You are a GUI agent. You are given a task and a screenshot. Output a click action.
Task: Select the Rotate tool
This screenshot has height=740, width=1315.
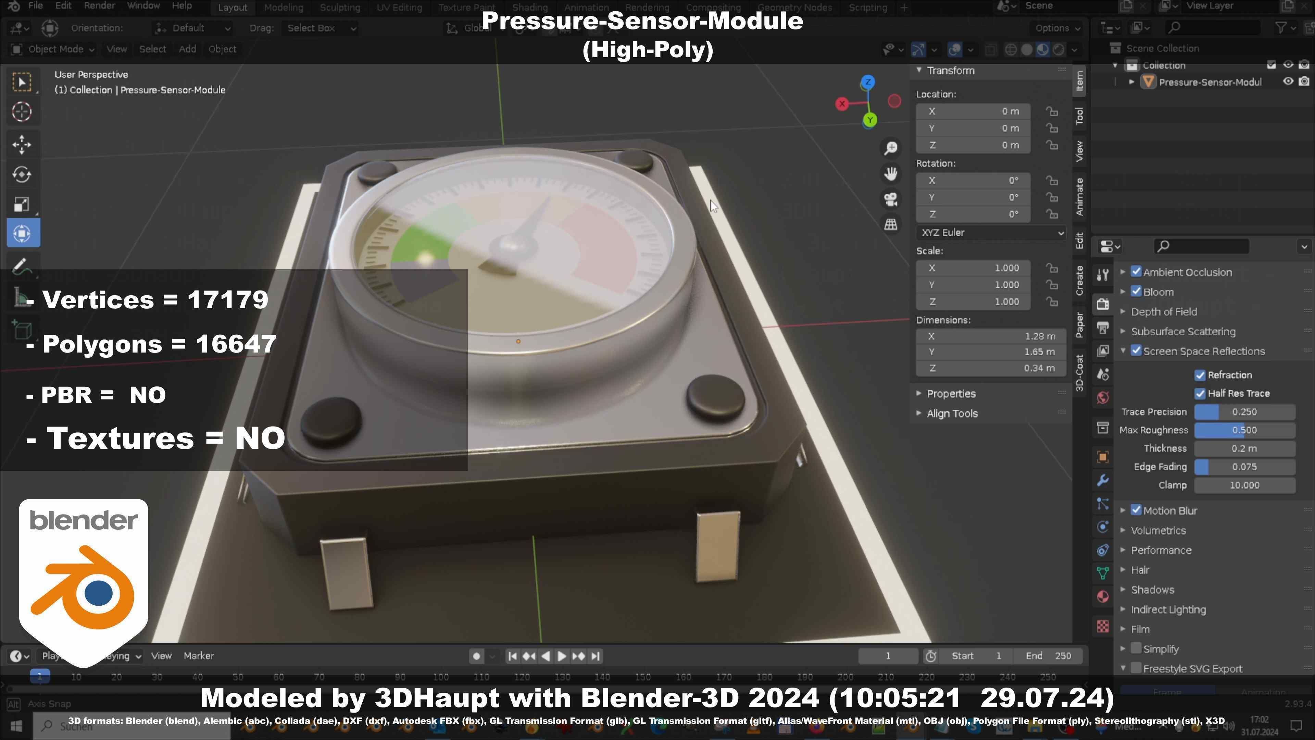click(x=22, y=175)
